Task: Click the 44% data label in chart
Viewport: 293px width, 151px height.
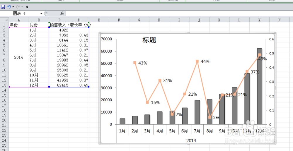Action: (x=205, y=61)
